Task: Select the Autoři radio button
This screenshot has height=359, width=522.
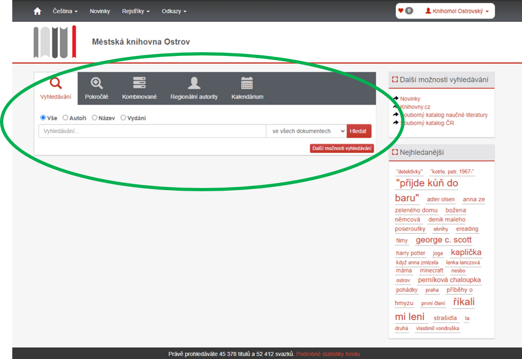Action: click(x=66, y=118)
